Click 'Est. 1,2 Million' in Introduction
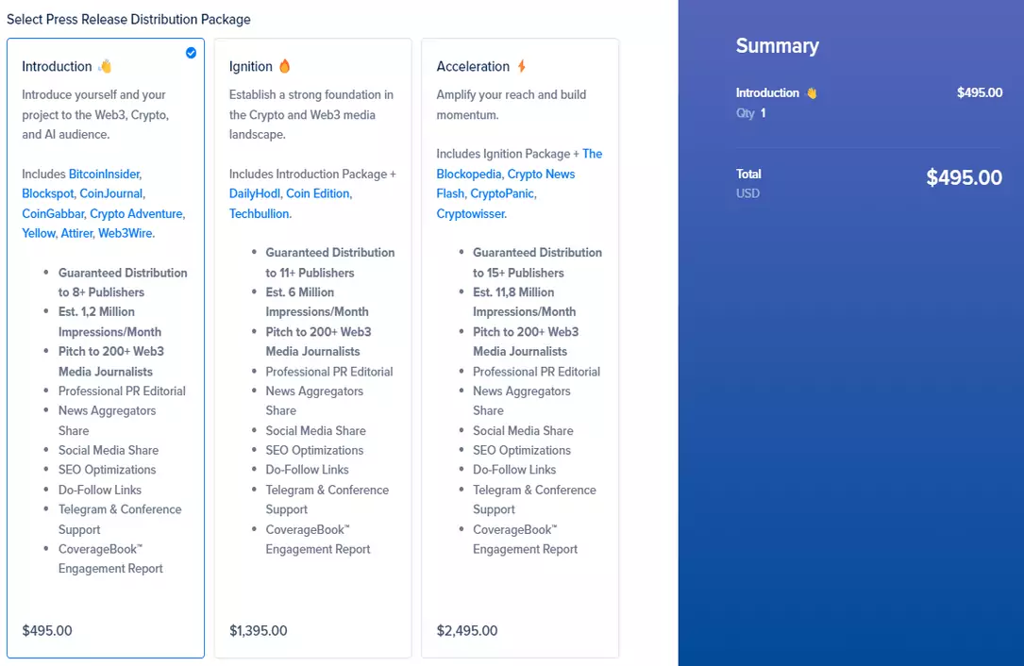Image resolution: width=1024 pixels, height=666 pixels. pos(96,312)
